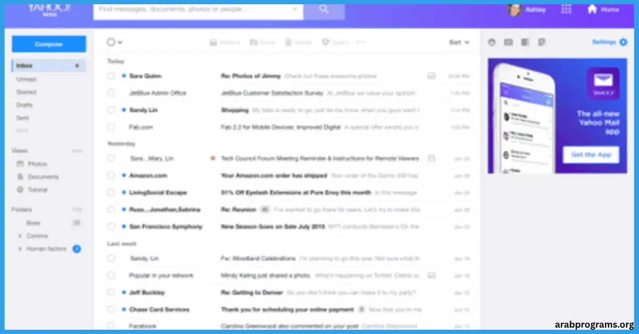639x334 pixels.
Task: Open the select-all dropdown arrow
Action: 120,43
